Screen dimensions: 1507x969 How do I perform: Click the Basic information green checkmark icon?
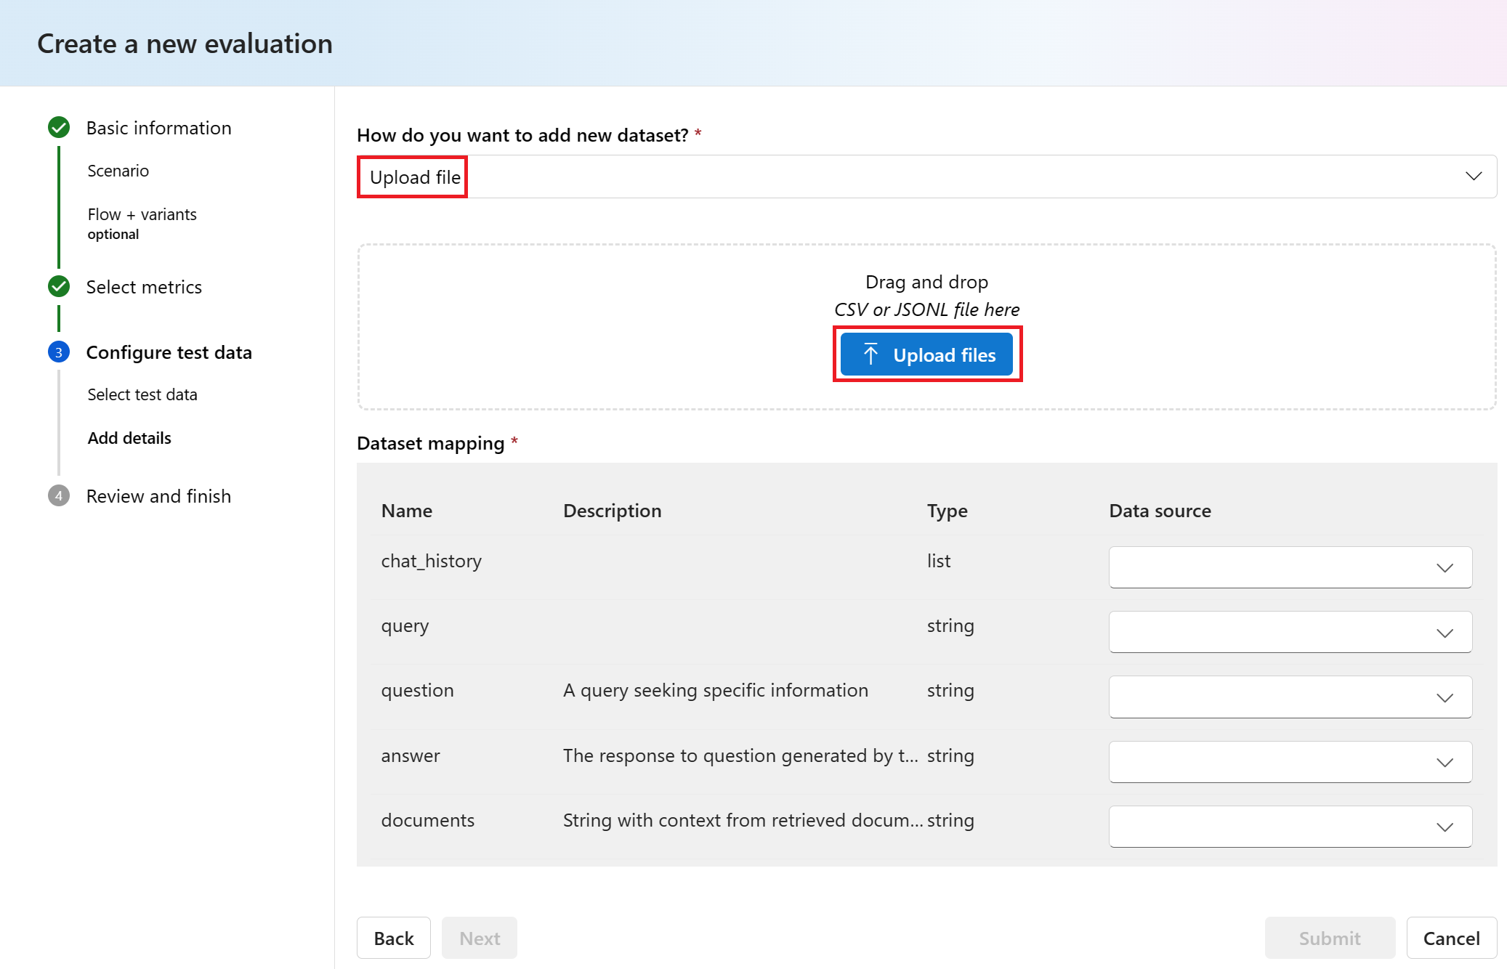point(59,128)
